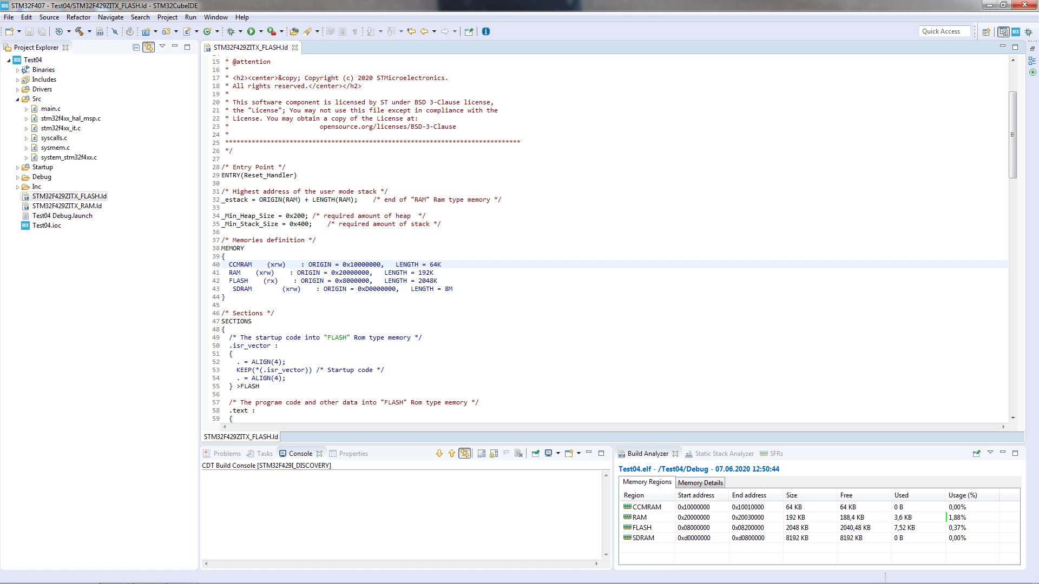Collapse the Test04 project node
Viewport: 1039px width, 584px height.
click(x=9, y=60)
